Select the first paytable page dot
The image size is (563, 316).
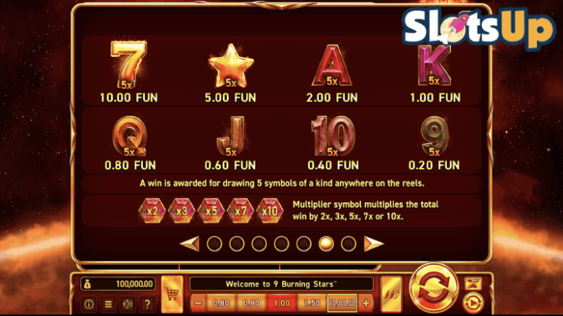click(x=214, y=244)
